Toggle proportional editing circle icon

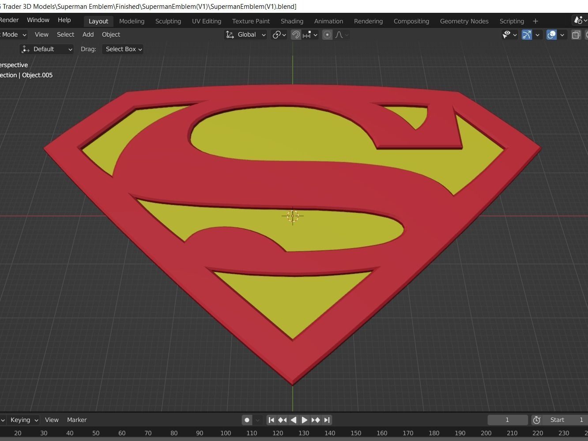click(x=327, y=34)
